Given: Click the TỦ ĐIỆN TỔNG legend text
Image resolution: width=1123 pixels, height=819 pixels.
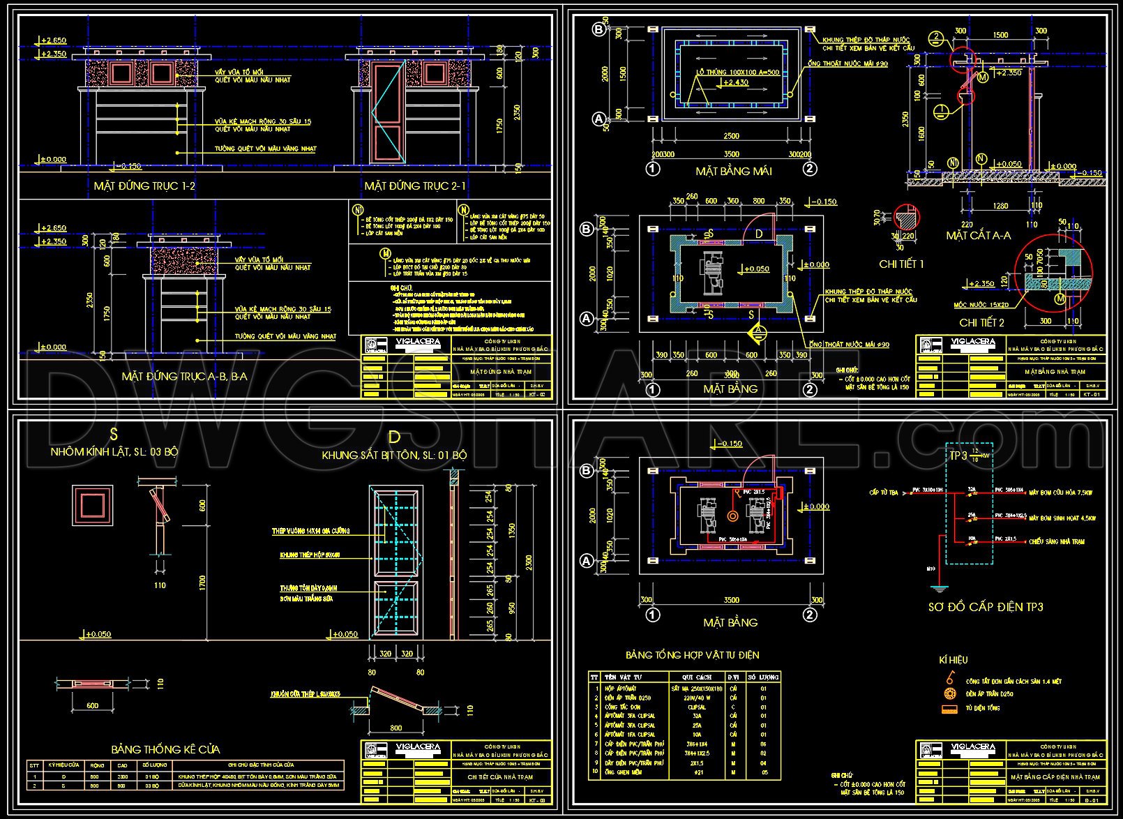Looking at the screenshot, I should pyautogui.click(x=983, y=708).
